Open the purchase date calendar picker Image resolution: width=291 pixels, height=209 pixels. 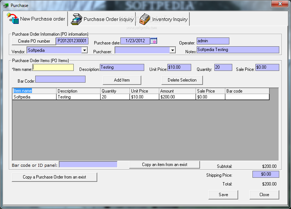(x=153, y=41)
